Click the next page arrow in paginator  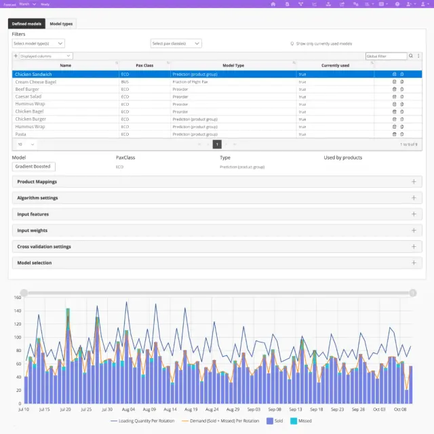[226, 144]
